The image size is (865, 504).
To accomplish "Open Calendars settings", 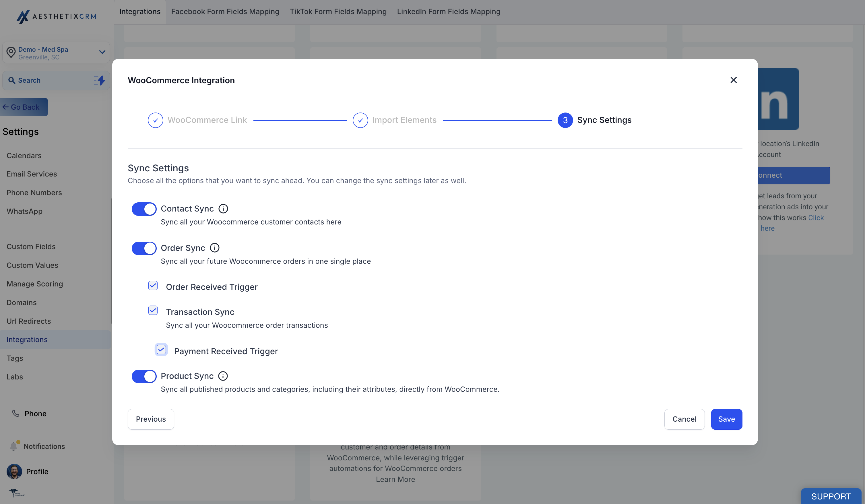I will 24,156.
